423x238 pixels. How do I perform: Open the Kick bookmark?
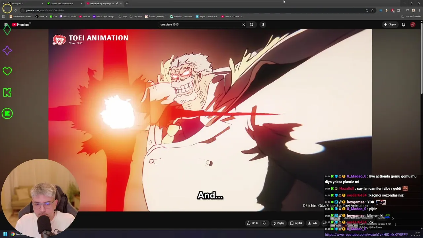[54, 16]
